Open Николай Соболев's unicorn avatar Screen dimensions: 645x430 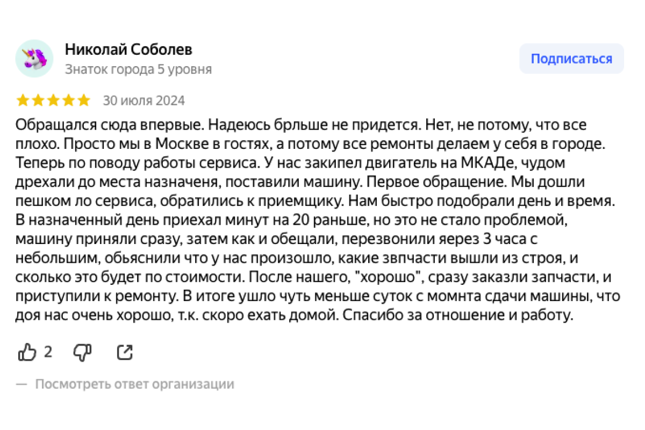34,59
